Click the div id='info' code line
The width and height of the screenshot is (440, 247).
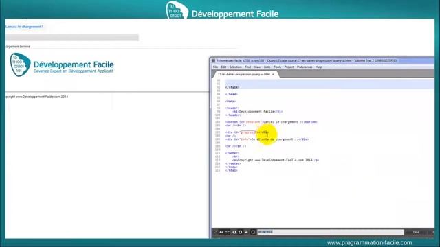267,139
